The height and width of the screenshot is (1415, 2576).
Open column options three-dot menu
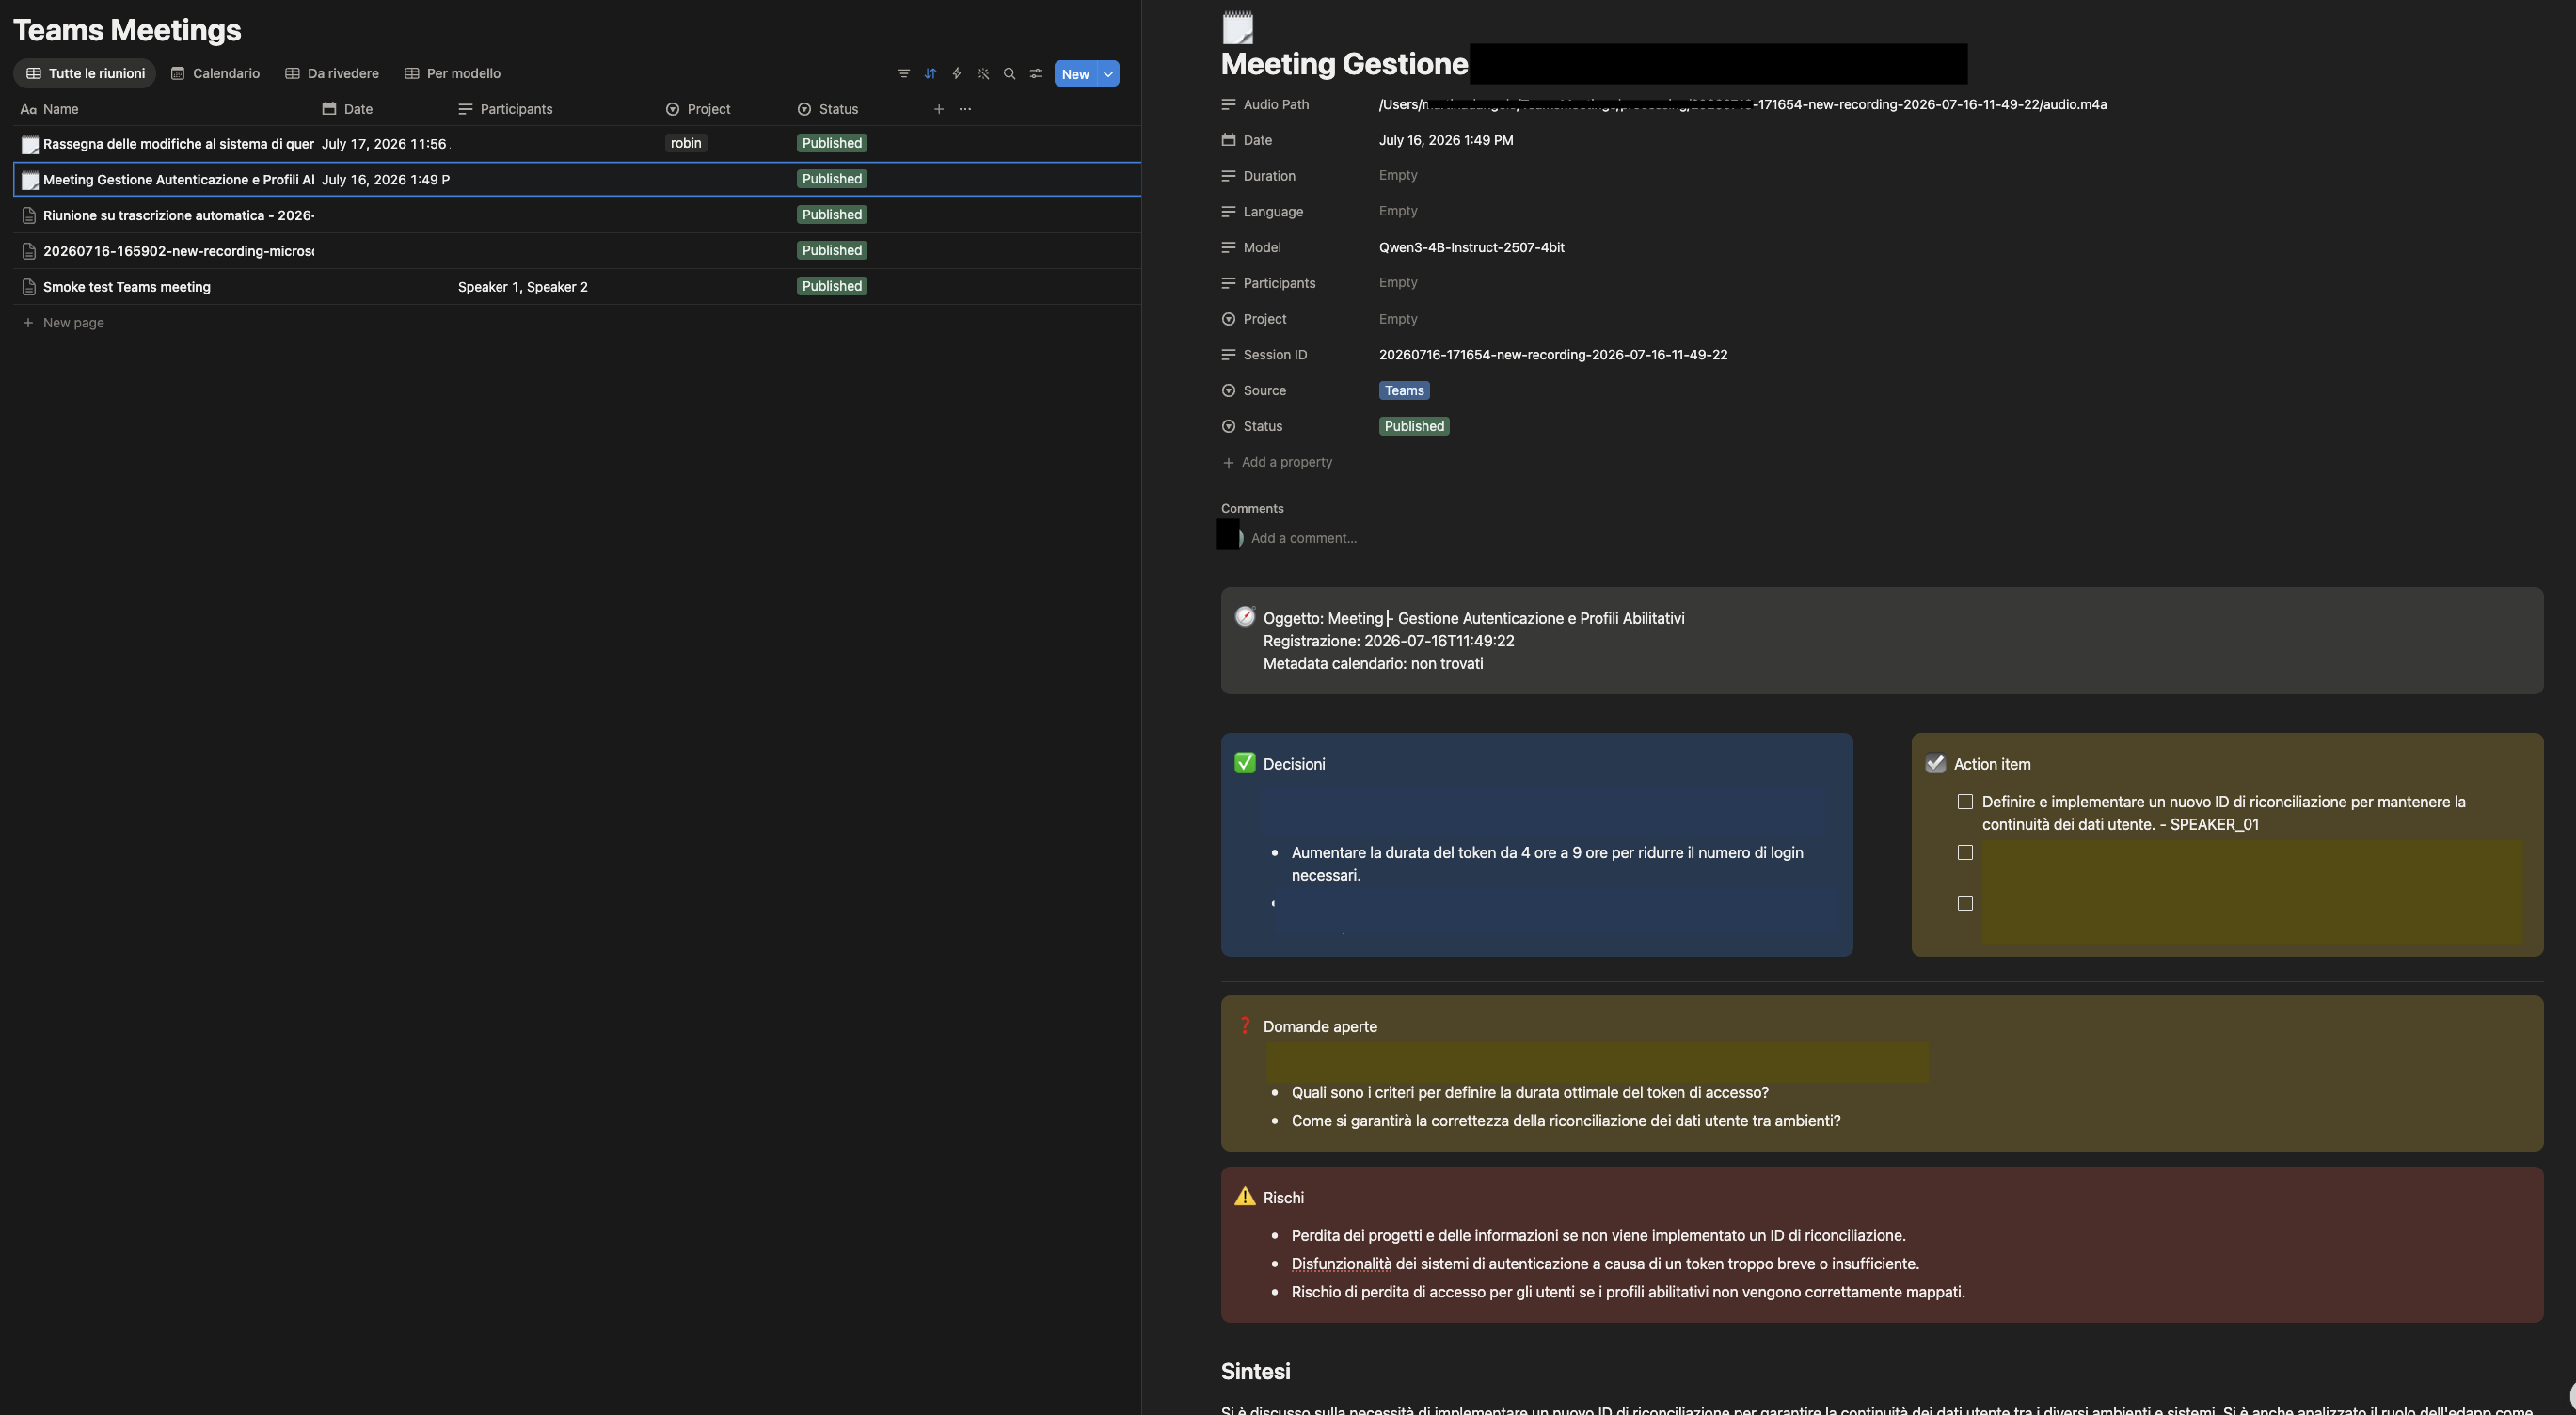click(965, 109)
